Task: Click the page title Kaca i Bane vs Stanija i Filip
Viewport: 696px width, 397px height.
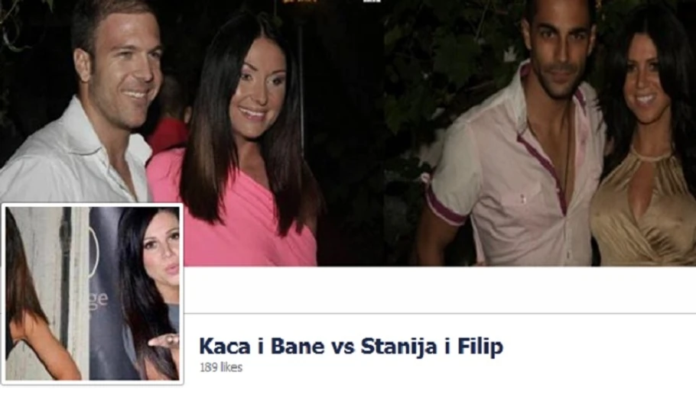Action: click(x=351, y=347)
